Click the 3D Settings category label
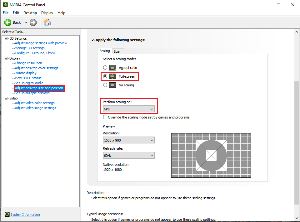Viewport: 300px width, 222px height. pyautogui.click(x=18, y=38)
